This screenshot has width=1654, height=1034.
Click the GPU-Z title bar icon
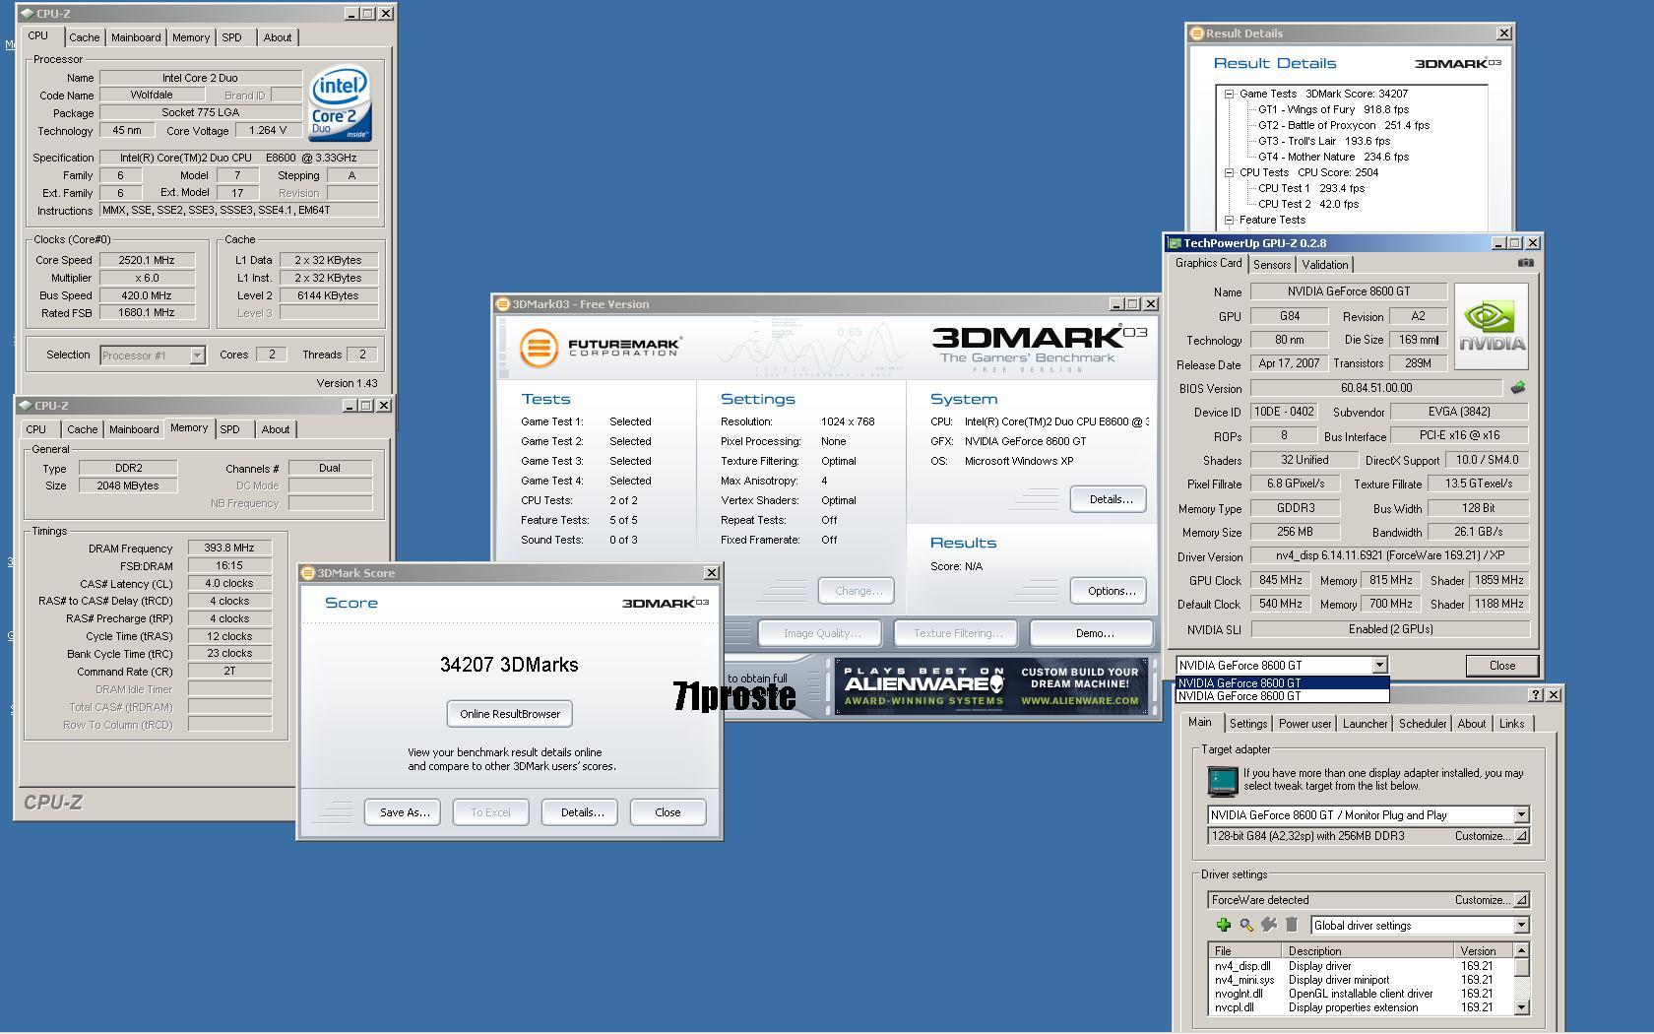[x=1175, y=243]
